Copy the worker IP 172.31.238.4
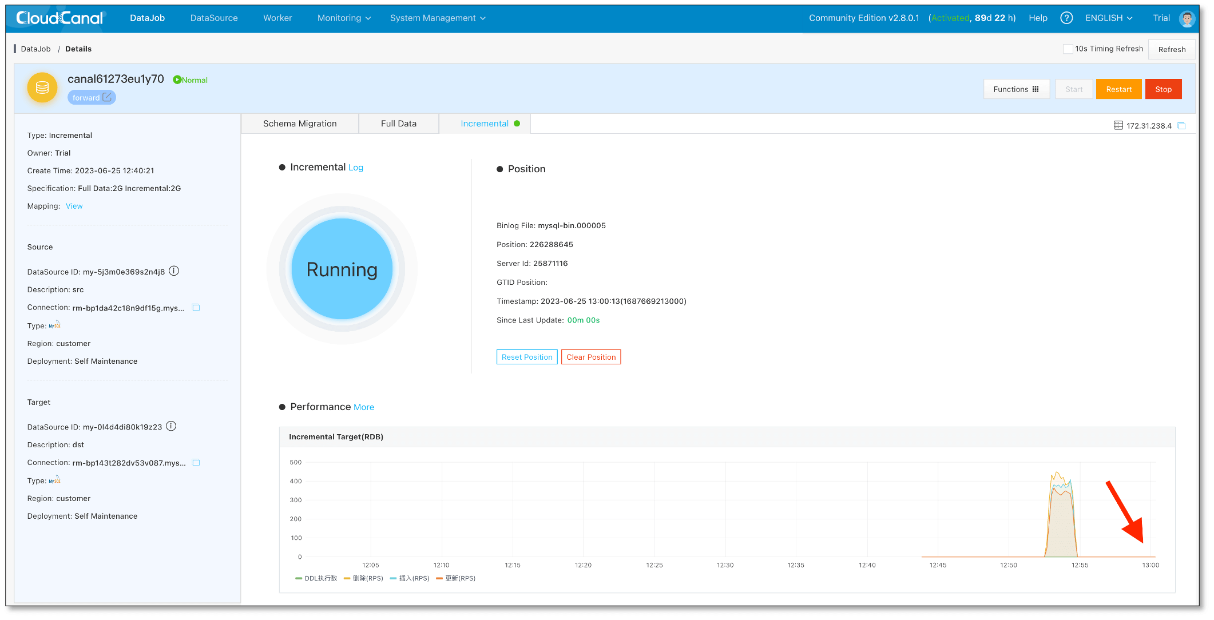 pos(1181,126)
